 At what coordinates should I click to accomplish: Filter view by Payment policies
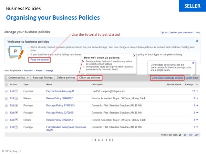coord(28,70)
